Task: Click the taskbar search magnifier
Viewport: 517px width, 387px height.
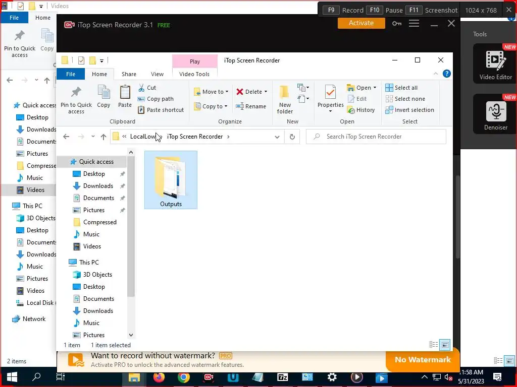Action: (36, 377)
